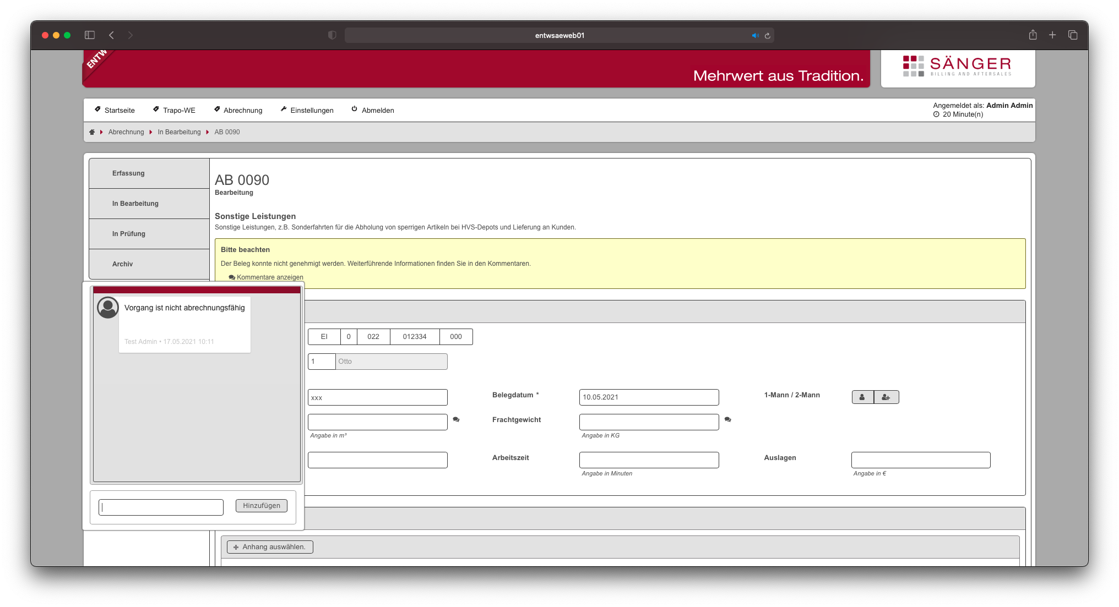Open Startseite menu item
Viewport: 1119px width, 607px height.
[x=115, y=110]
